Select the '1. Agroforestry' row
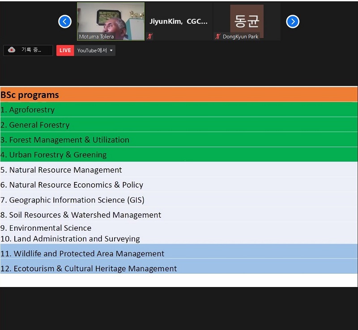 pyautogui.click(x=179, y=110)
